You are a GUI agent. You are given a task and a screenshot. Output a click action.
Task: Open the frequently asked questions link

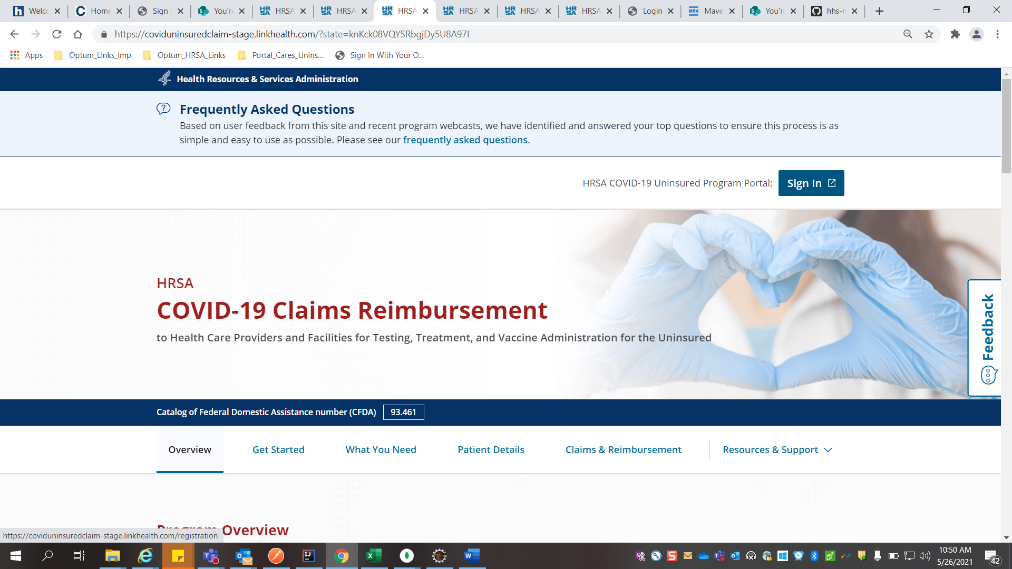[x=465, y=140]
